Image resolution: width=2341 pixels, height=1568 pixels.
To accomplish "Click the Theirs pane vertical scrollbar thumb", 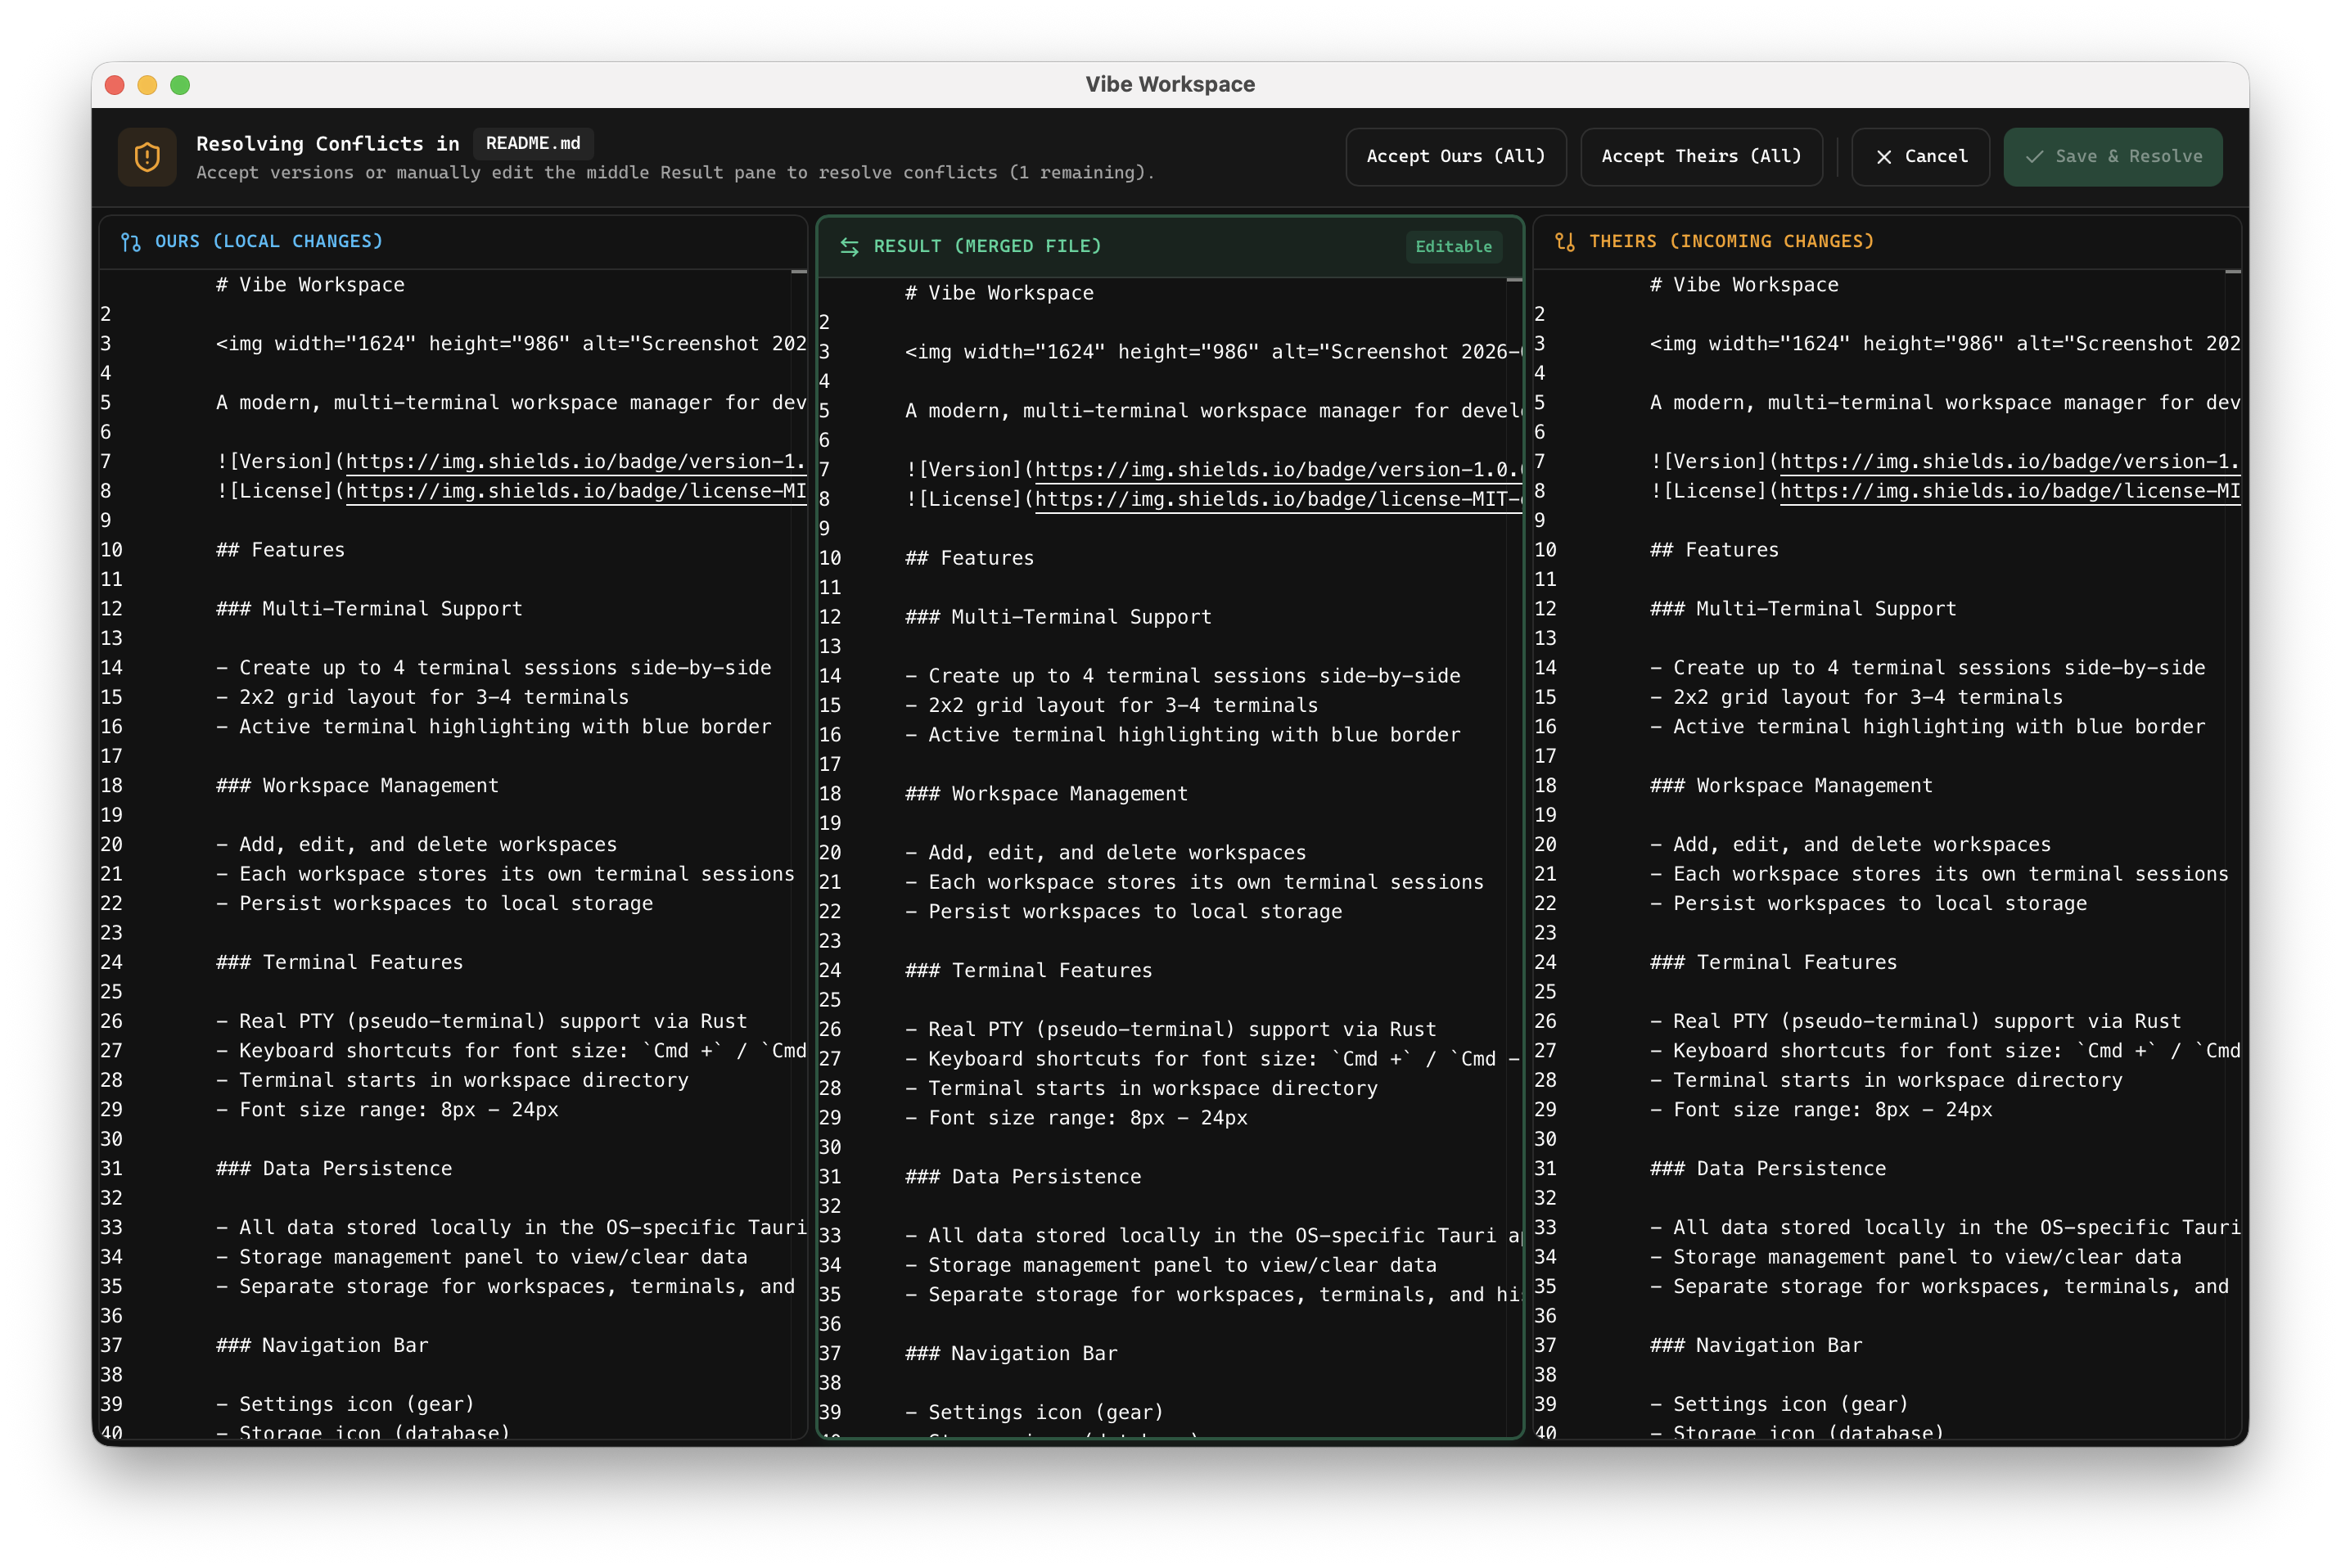I will click(x=2233, y=272).
